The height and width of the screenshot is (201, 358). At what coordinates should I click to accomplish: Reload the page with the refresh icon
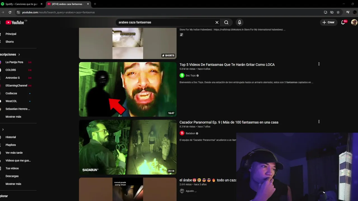[x=10, y=12]
